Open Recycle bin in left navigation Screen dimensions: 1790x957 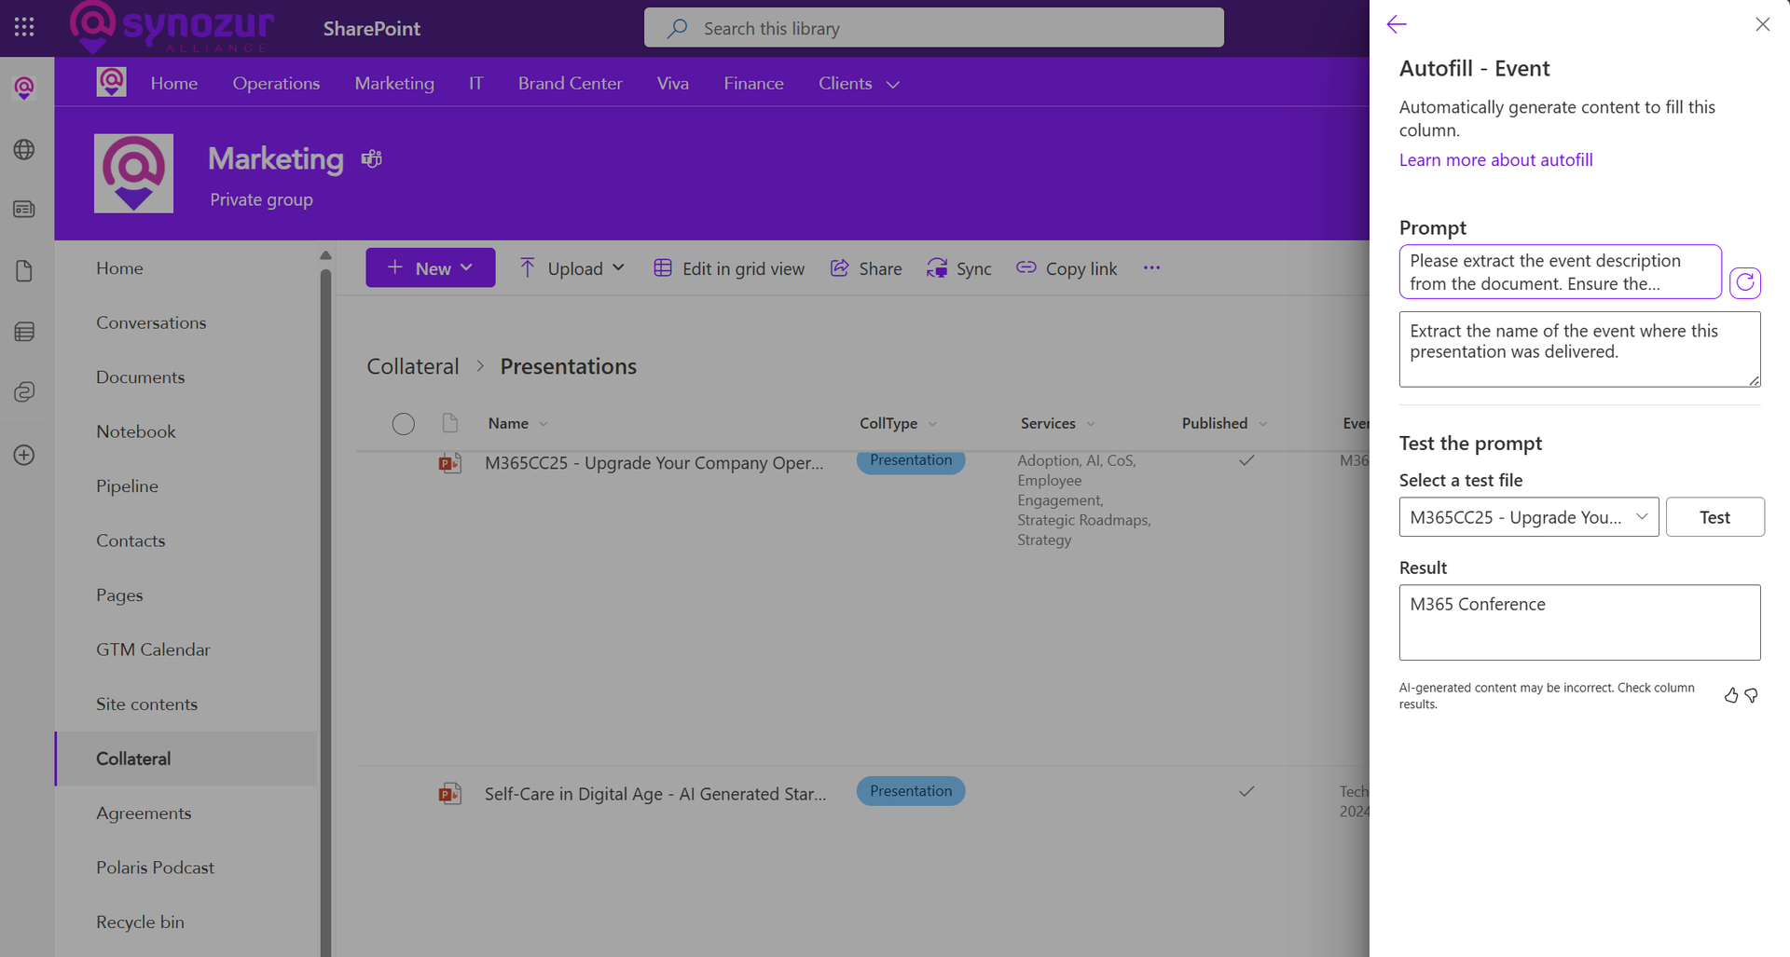pyautogui.click(x=140, y=922)
